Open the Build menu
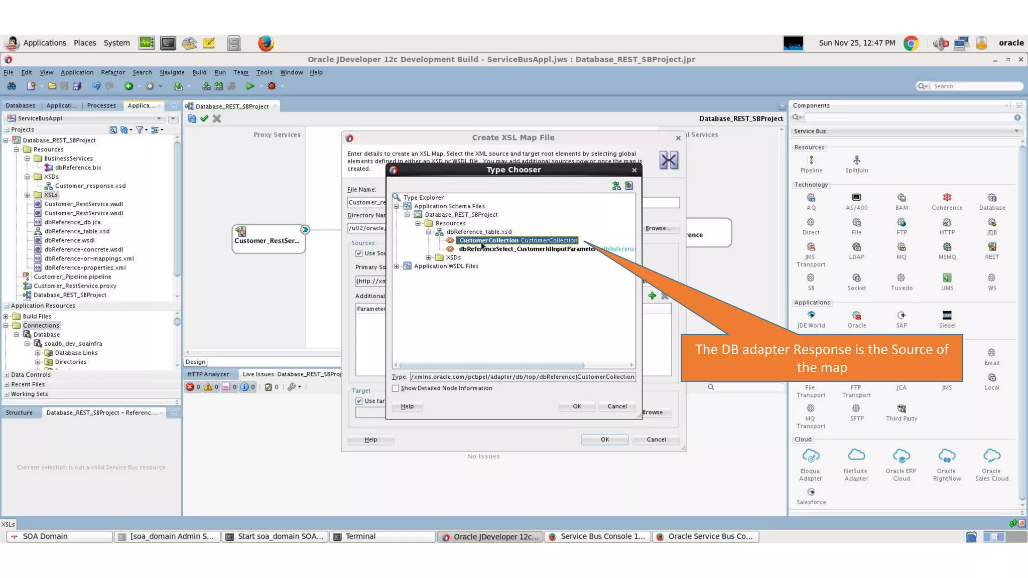Image resolution: width=1028 pixels, height=578 pixels. [199, 72]
